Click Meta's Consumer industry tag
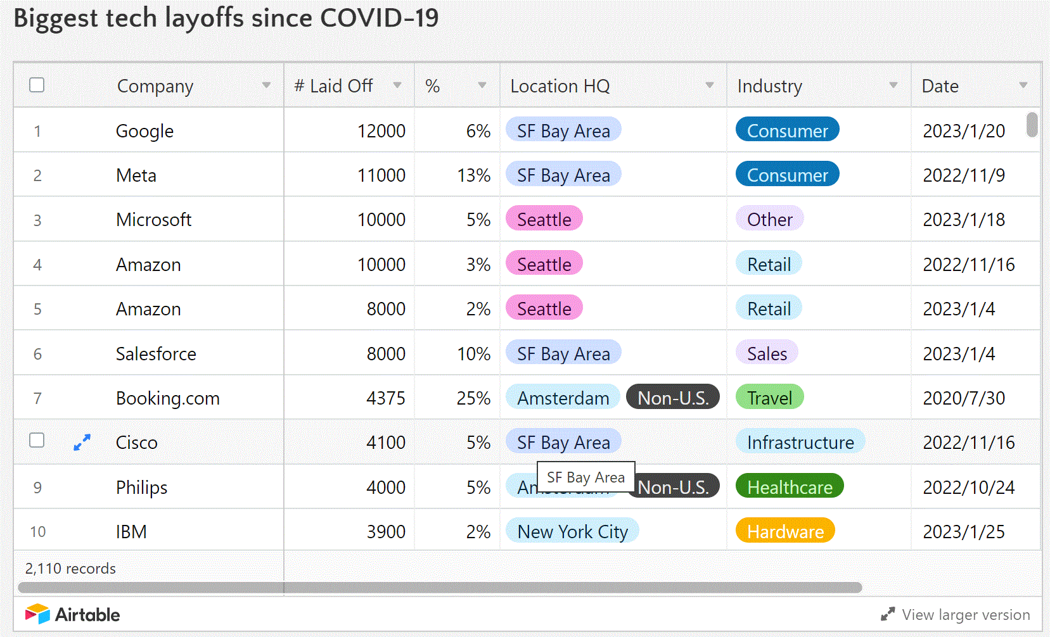The width and height of the screenshot is (1050, 637). [787, 174]
